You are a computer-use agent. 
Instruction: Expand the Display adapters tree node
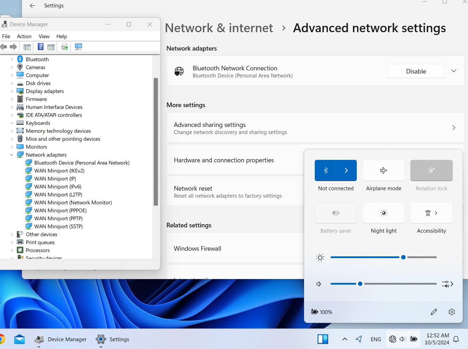[x=12, y=91]
